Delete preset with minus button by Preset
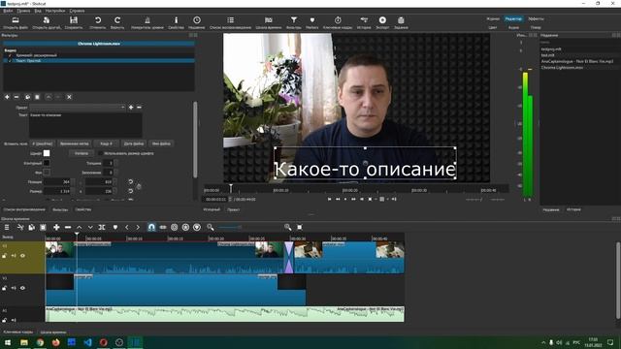Screen dimensions: 621x349 pyautogui.click(x=139, y=108)
